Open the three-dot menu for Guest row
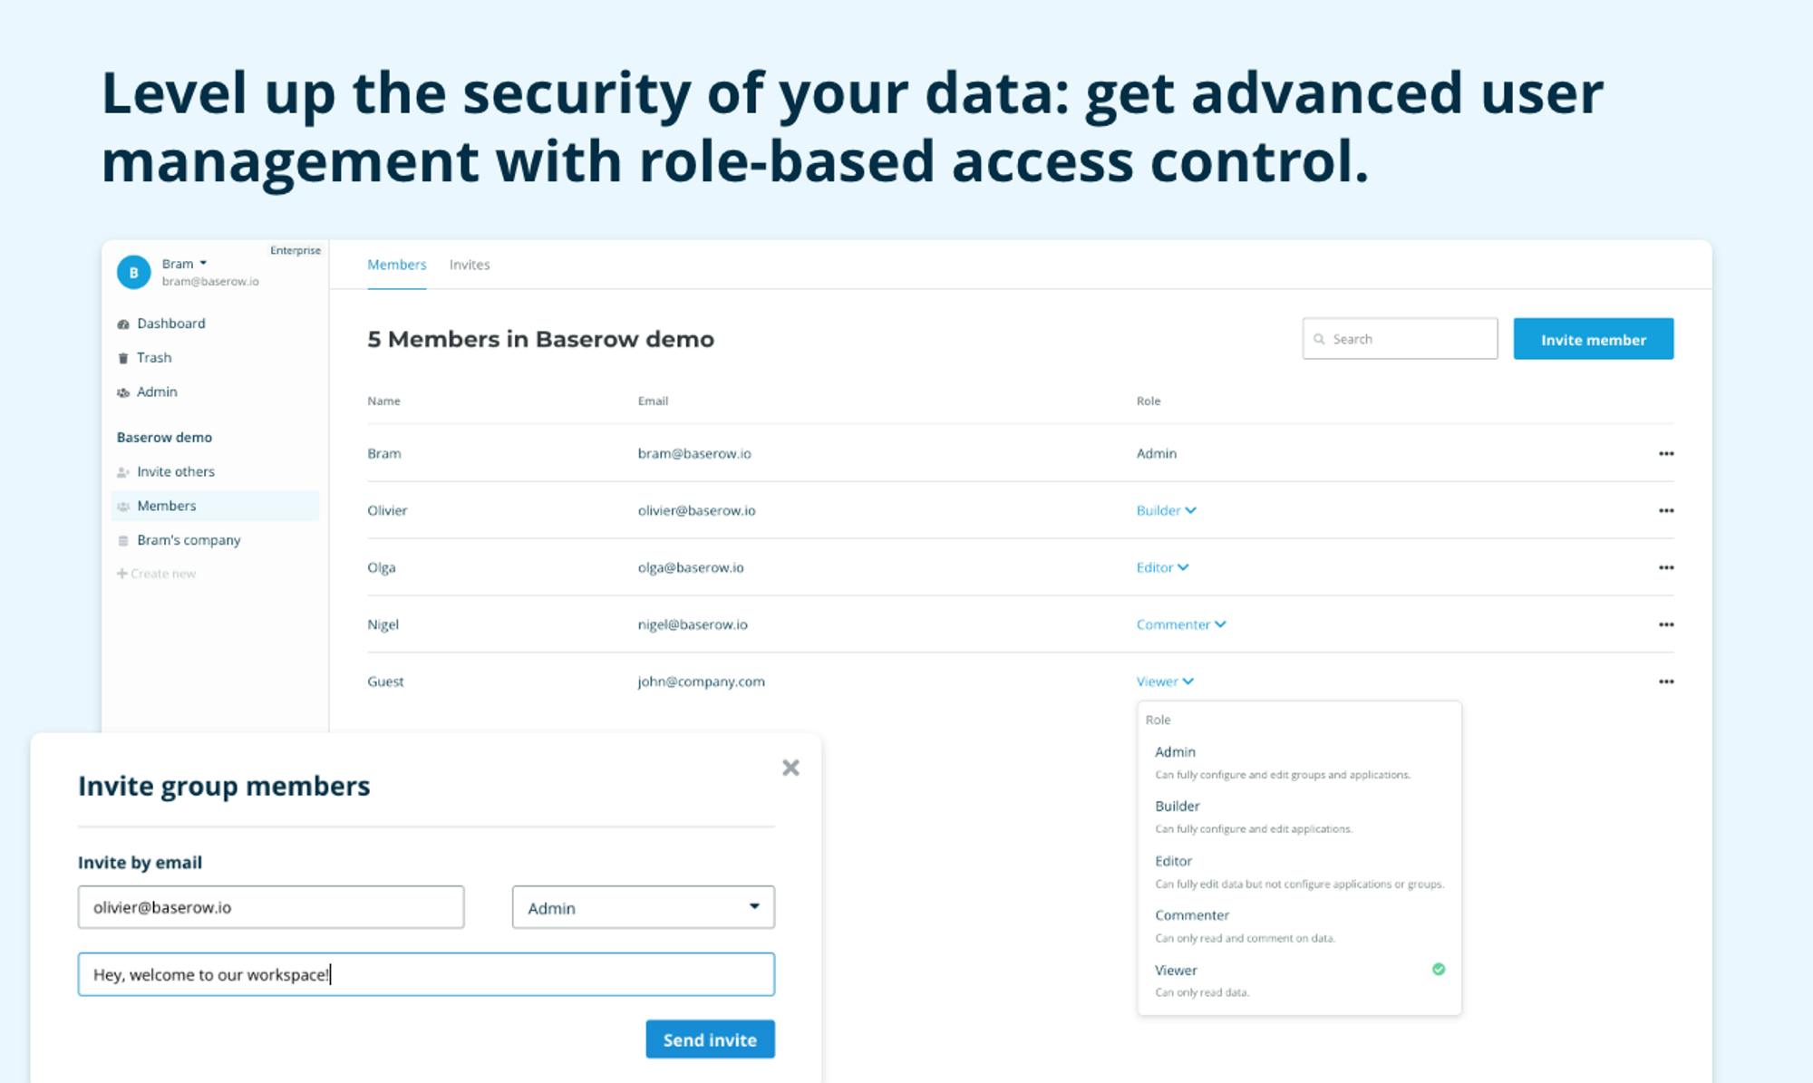The image size is (1813, 1083). (x=1666, y=682)
